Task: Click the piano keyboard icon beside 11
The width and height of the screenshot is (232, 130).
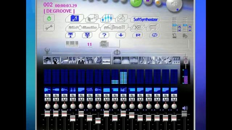Action: click(72, 44)
